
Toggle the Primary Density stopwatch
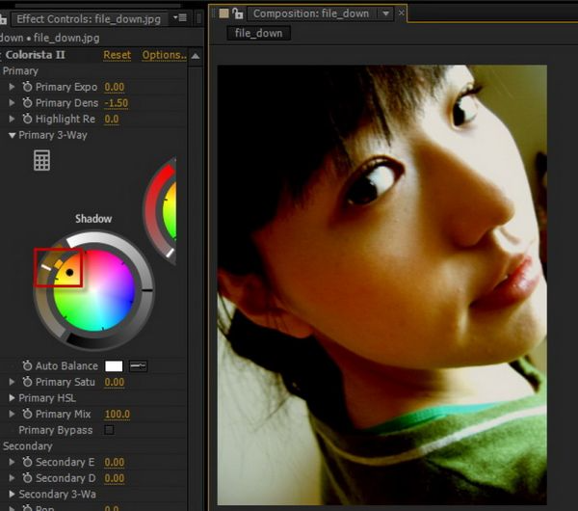[x=27, y=103]
